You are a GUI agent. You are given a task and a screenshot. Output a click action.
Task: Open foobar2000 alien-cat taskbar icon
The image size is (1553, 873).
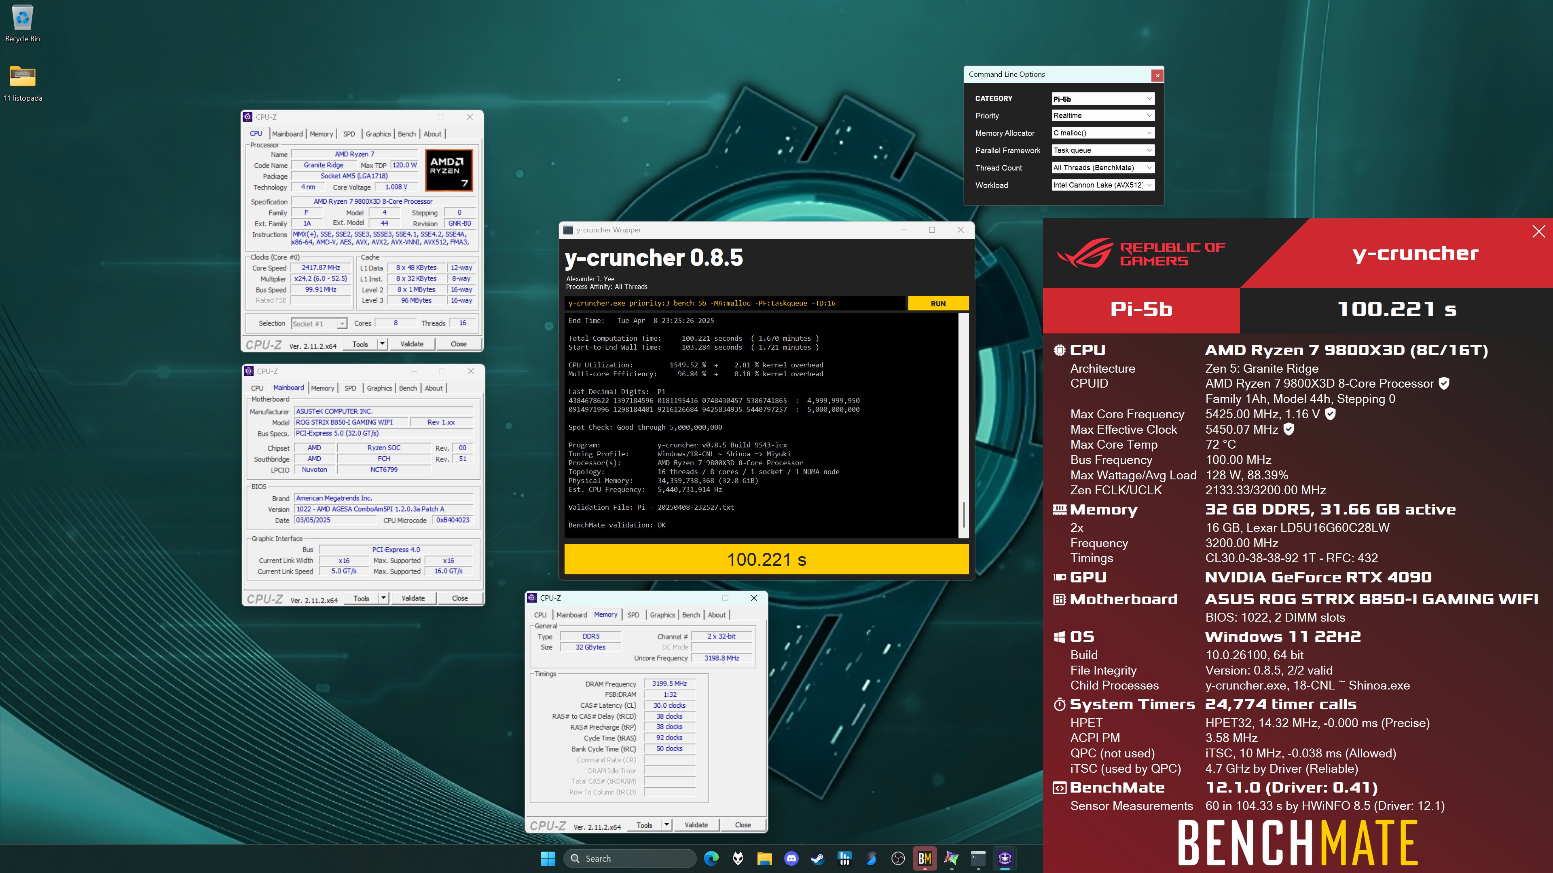coord(738,858)
